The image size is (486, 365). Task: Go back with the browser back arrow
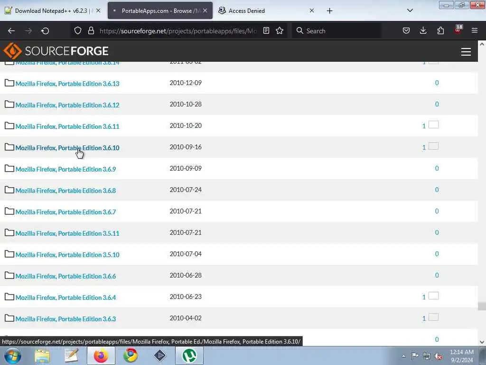(11, 31)
